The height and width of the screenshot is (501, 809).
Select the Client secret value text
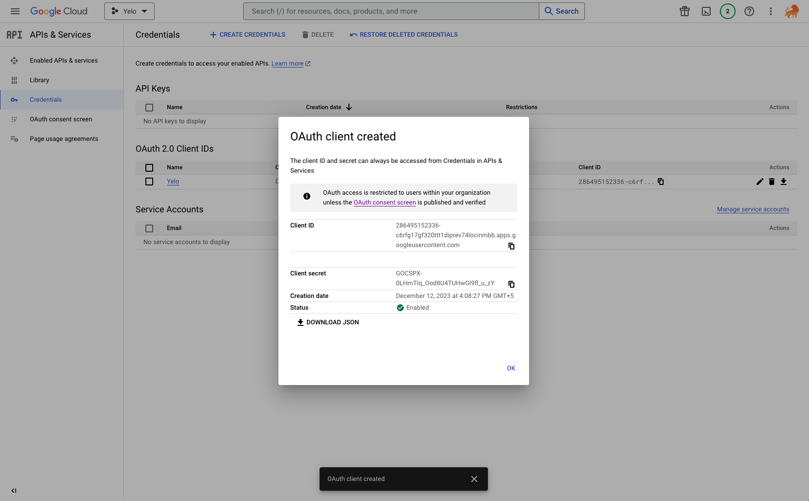[x=445, y=278]
